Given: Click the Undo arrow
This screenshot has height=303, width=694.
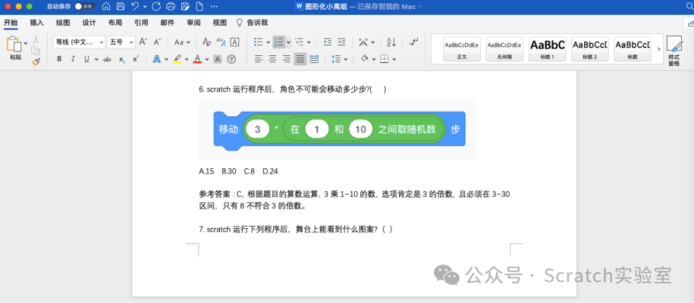Looking at the screenshot, I should tap(136, 6).
